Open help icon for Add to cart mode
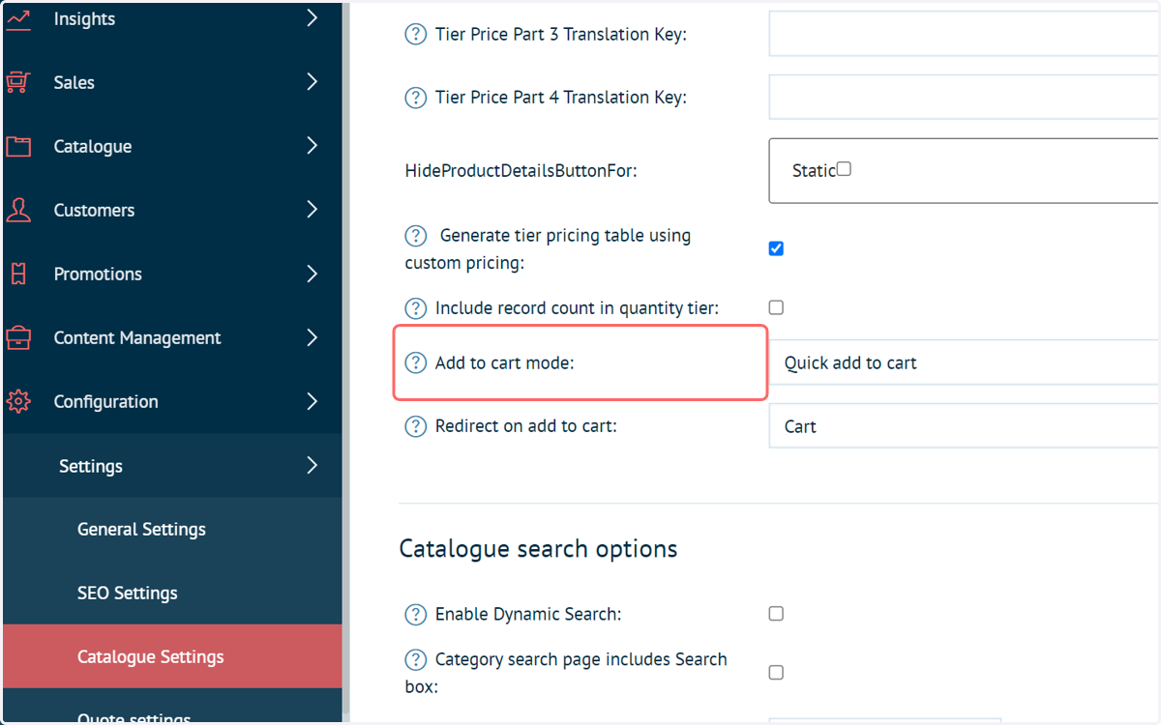Viewport: 1161px width, 725px height. [x=415, y=362]
